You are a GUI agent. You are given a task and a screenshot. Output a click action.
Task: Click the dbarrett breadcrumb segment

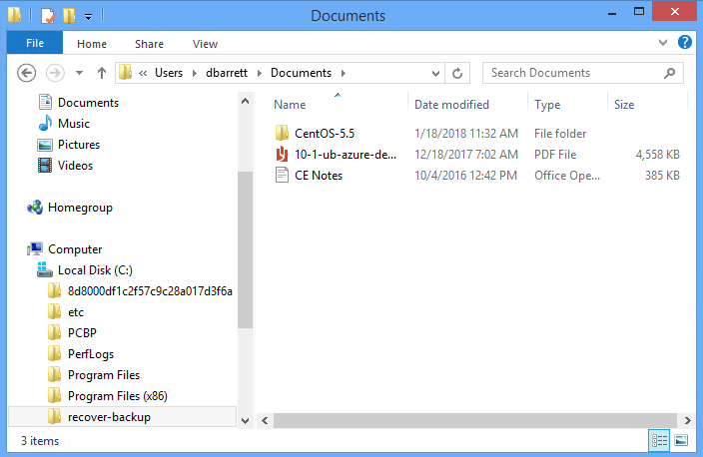click(x=227, y=73)
